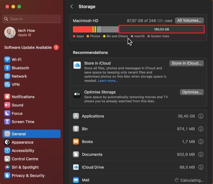Open All Volumes list
Viewport: 213px width, 184px height.
(x=189, y=21)
